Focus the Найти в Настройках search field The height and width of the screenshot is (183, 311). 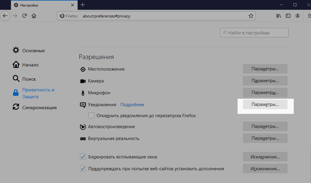click(254, 33)
